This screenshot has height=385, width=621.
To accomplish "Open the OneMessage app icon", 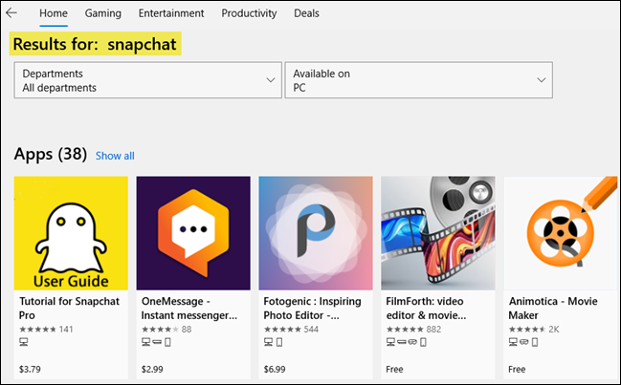I will pyautogui.click(x=193, y=233).
